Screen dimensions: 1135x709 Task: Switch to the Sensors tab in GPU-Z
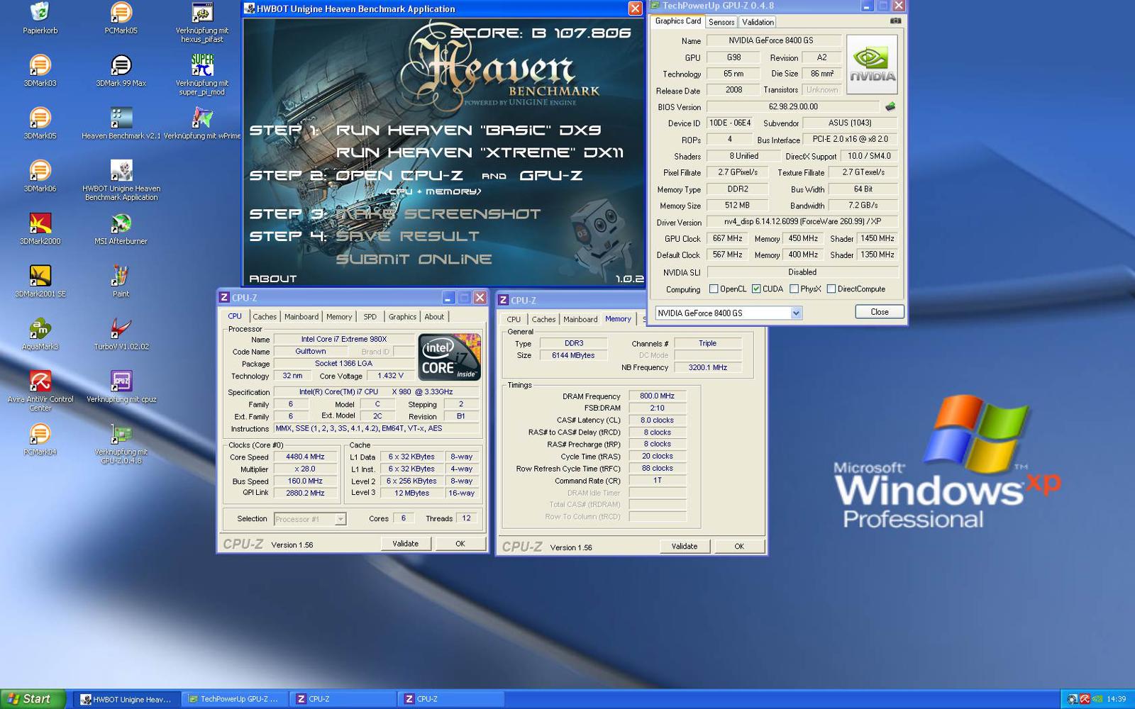[x=721, y=22]
